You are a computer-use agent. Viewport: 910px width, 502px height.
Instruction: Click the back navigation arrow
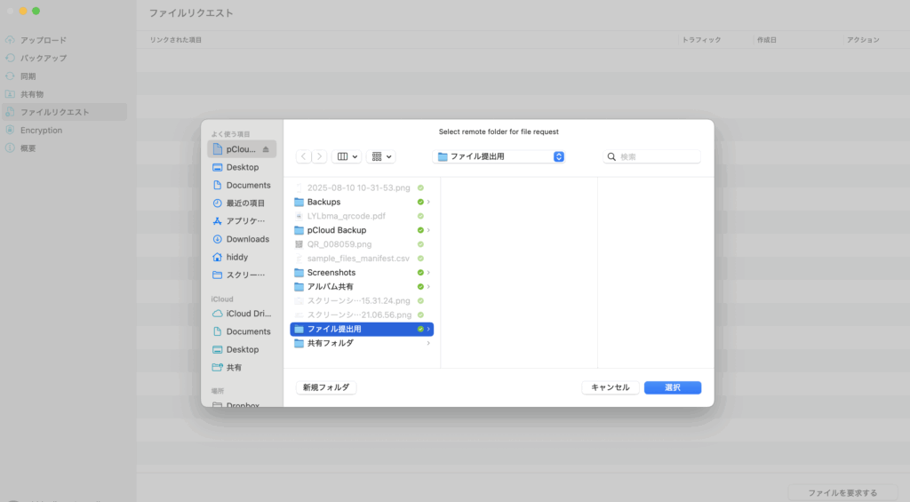coord(304,156)
